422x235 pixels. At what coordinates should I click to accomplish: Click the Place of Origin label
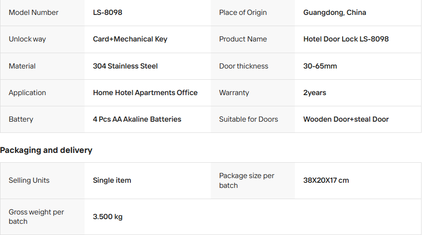(x=243, y=13)
